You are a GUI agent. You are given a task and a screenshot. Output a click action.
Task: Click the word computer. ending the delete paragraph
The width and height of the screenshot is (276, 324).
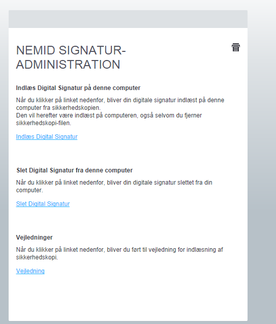[x=29, y=190]
